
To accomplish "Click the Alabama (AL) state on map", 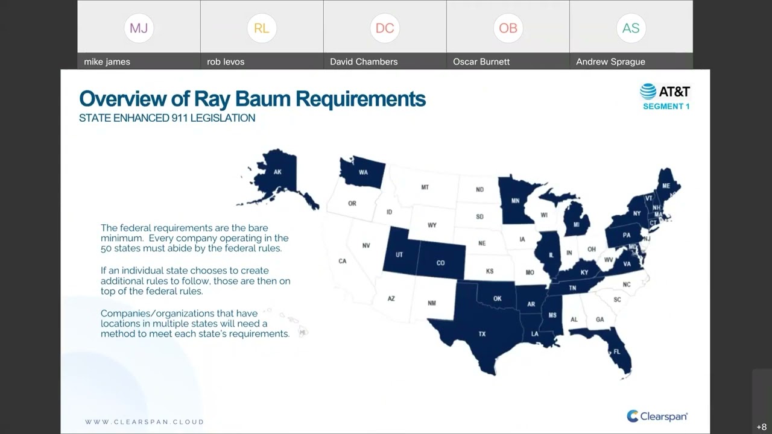I will point(574,319).
